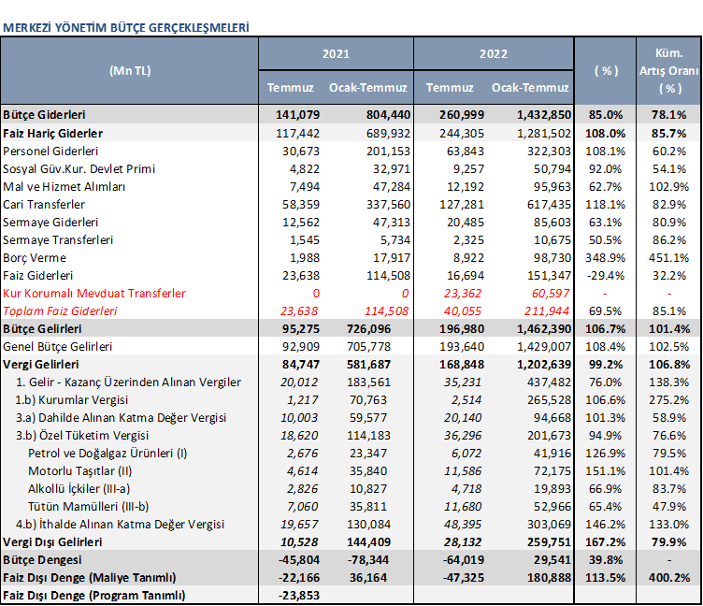Select 'Alkollü İçkiler (III-a)' row label
The width and height of the screenshot is (703, 606).
79,489
